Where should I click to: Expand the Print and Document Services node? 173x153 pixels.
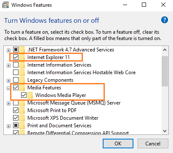tap(8, 126)
